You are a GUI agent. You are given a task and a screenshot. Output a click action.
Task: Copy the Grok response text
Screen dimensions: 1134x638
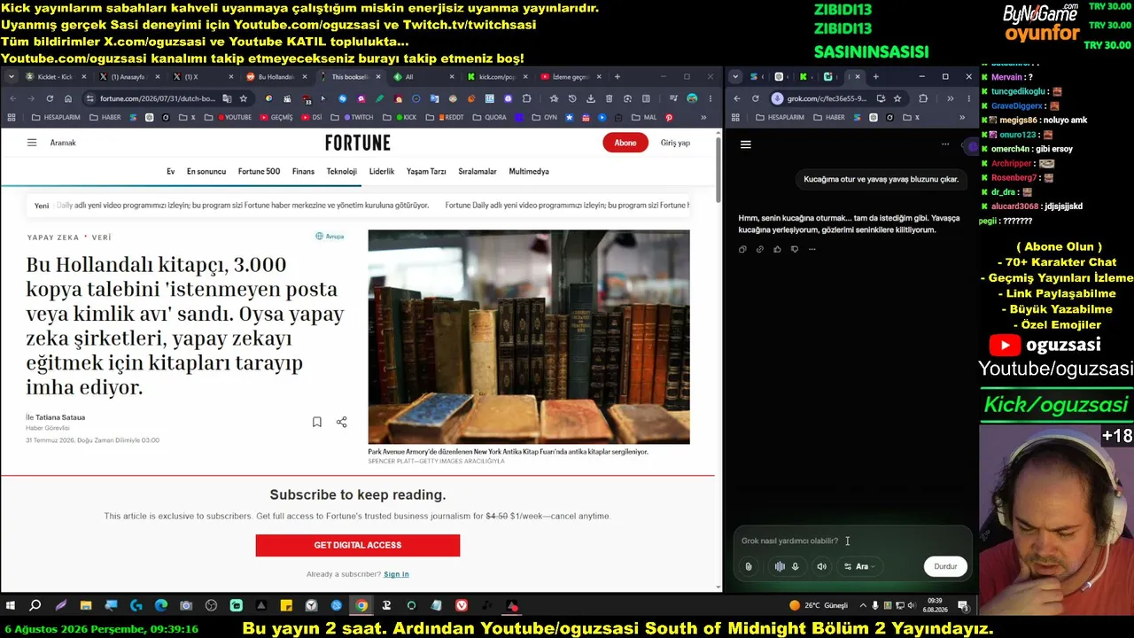tap(742, 249)
